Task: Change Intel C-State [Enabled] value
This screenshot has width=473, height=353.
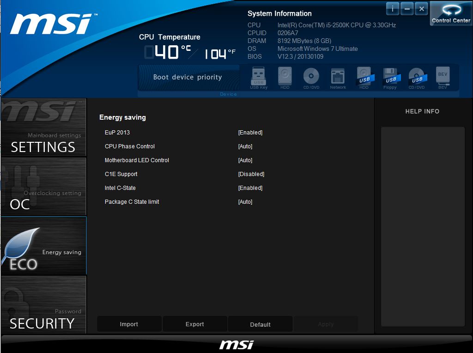Action: pyautogui.click(x=250, y=188)
